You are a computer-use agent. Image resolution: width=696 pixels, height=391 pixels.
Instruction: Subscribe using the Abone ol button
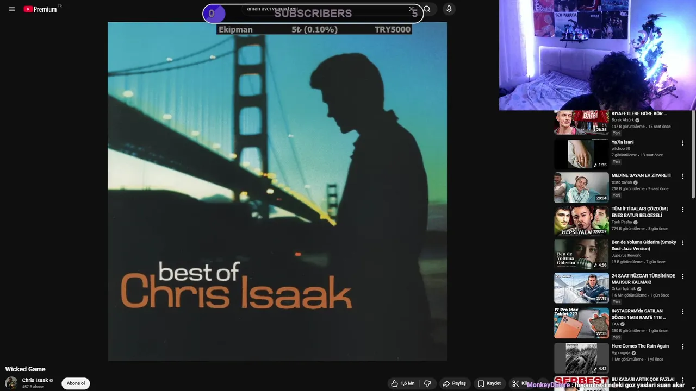pos(76,383)
